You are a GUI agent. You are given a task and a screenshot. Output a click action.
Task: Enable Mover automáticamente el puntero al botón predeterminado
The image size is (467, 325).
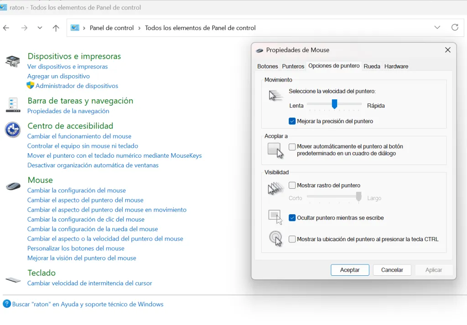click(x=292, y=147)
